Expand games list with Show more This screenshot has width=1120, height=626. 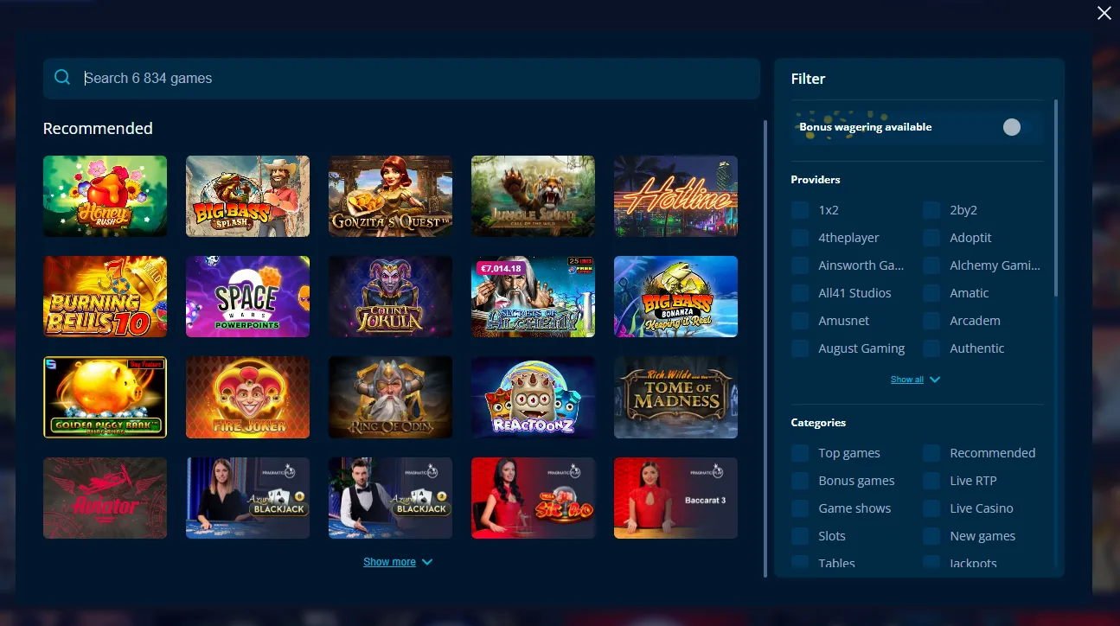[x=389, y=562]
